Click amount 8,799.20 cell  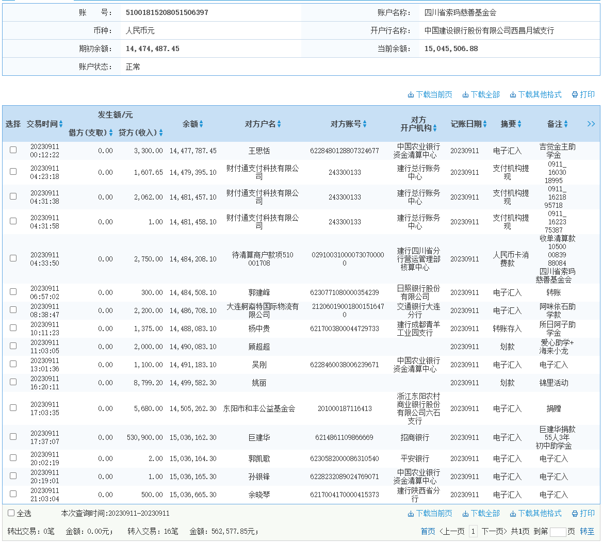(x=148, y=383)
